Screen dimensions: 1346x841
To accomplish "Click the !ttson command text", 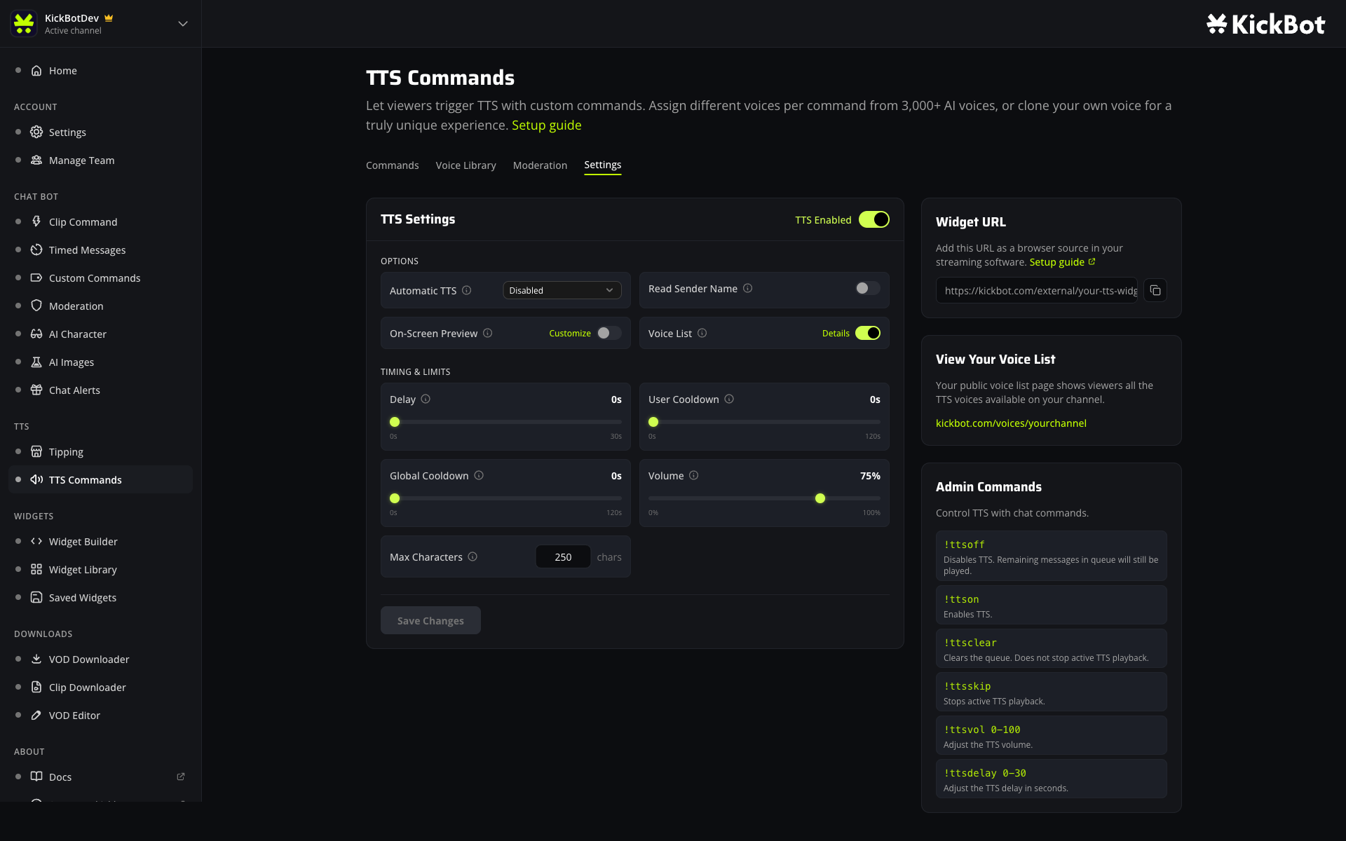I will point(961,599).
